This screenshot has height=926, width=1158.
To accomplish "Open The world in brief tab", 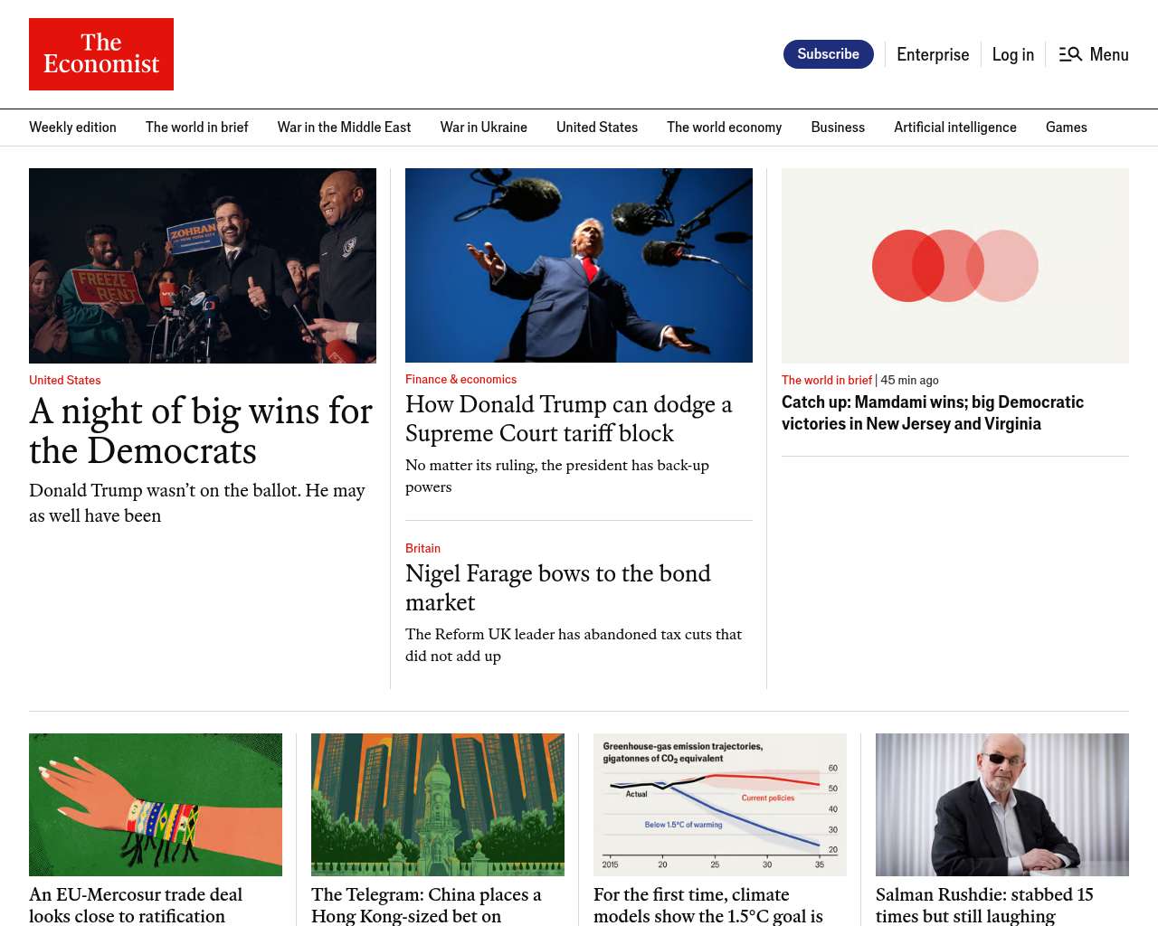I will [196, 128].
